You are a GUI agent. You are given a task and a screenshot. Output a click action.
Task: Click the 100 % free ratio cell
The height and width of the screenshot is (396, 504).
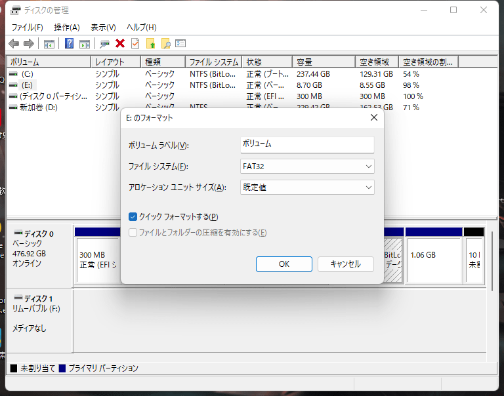click(413, 96)
